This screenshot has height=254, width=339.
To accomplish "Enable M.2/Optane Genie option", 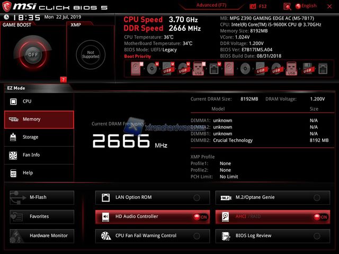I will click(317, 197).
